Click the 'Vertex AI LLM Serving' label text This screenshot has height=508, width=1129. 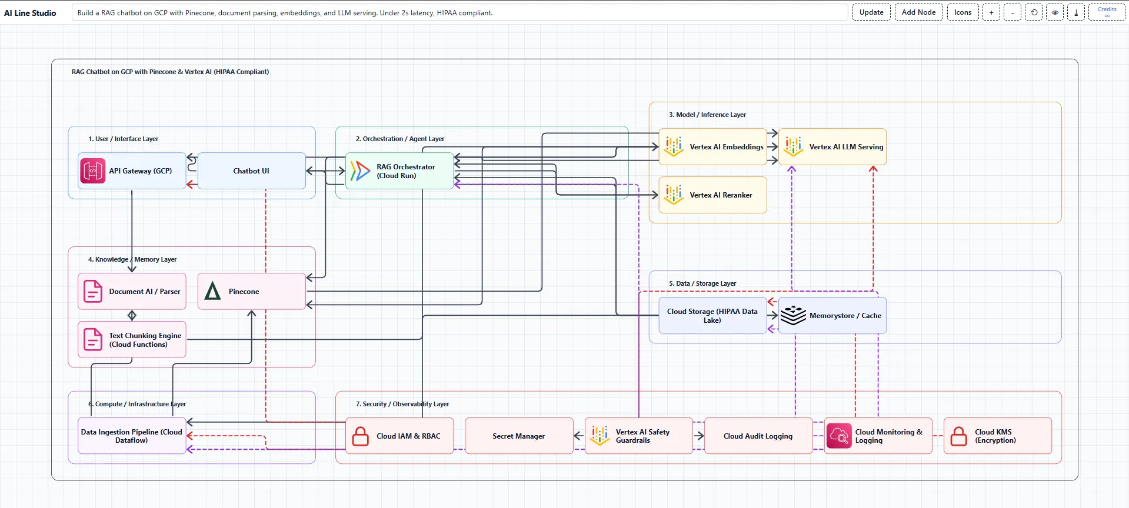846,147
